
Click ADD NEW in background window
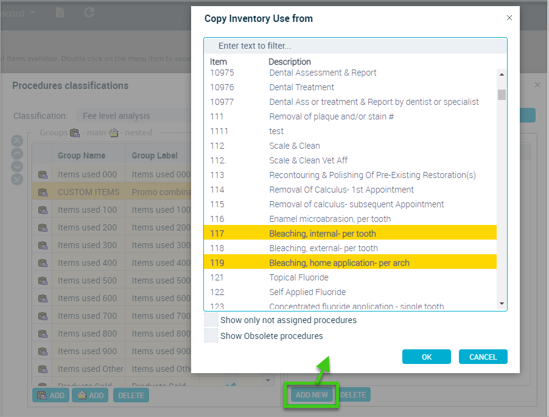point(312,395)
